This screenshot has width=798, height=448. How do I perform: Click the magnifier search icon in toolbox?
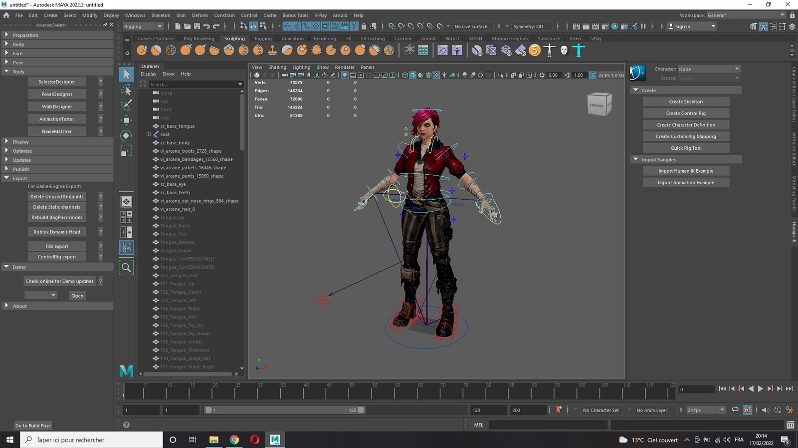point(127,268)
